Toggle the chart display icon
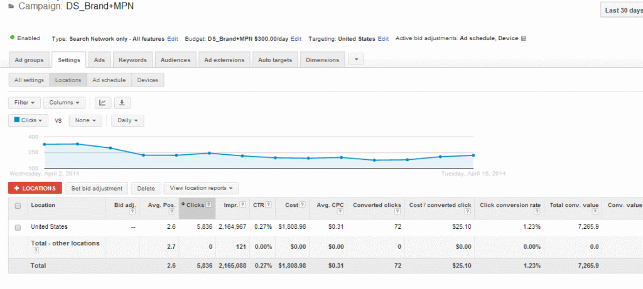Viewport: 643px width, 289px height. click(x=102, y=102)
